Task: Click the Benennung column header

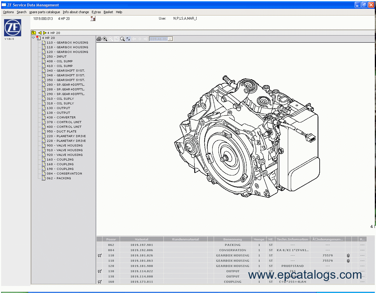Action: tap(233, 239)
